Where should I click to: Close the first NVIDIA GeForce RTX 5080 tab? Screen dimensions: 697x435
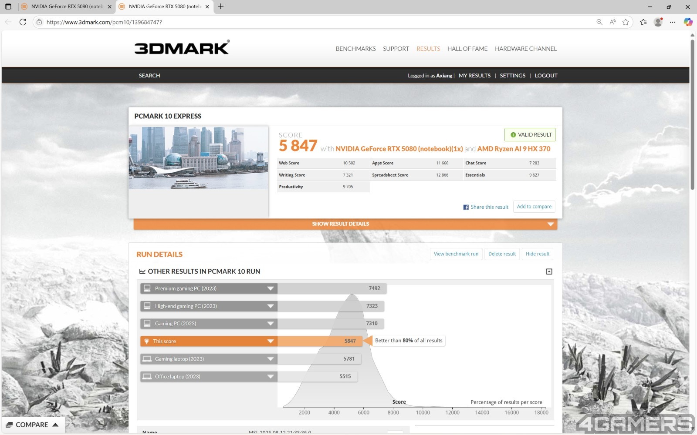[109, 7]
